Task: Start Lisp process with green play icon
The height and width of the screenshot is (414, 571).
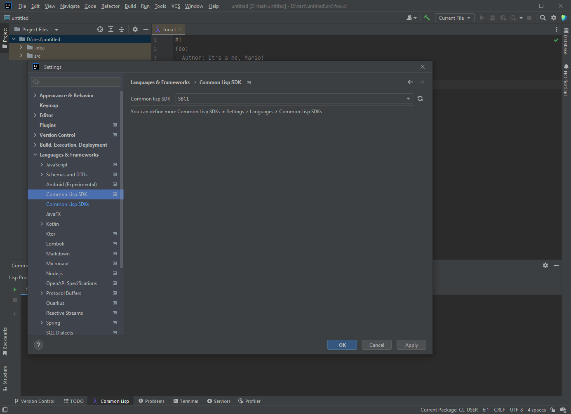Action: 15,290
